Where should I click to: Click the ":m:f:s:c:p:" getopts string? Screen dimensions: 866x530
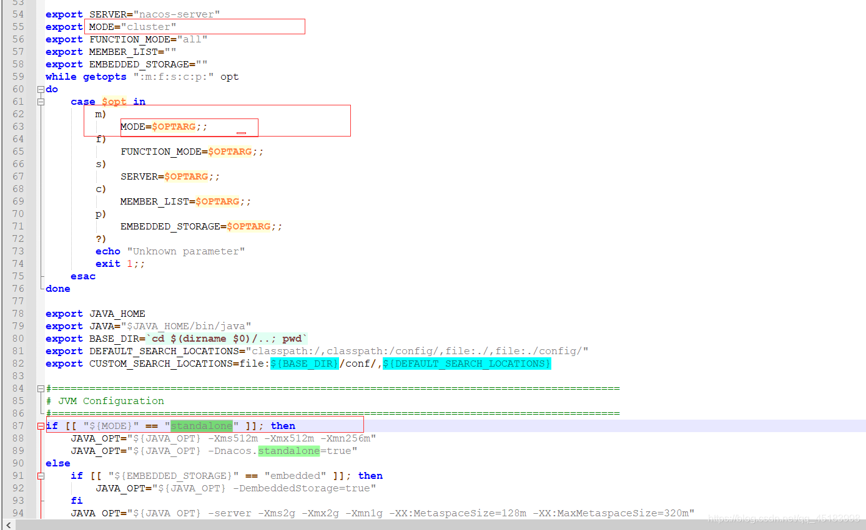(x=174, y=77)
